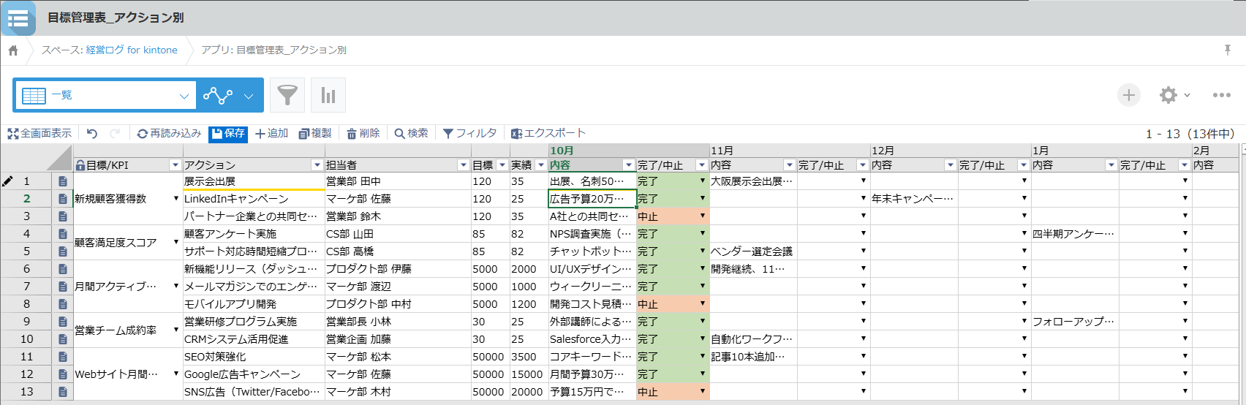
Task: Open record details icon for row 5
Action: (63, 251)
